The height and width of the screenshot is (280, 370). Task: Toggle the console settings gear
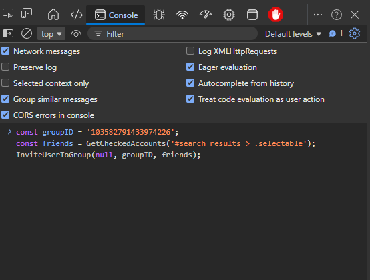point(355,33)
